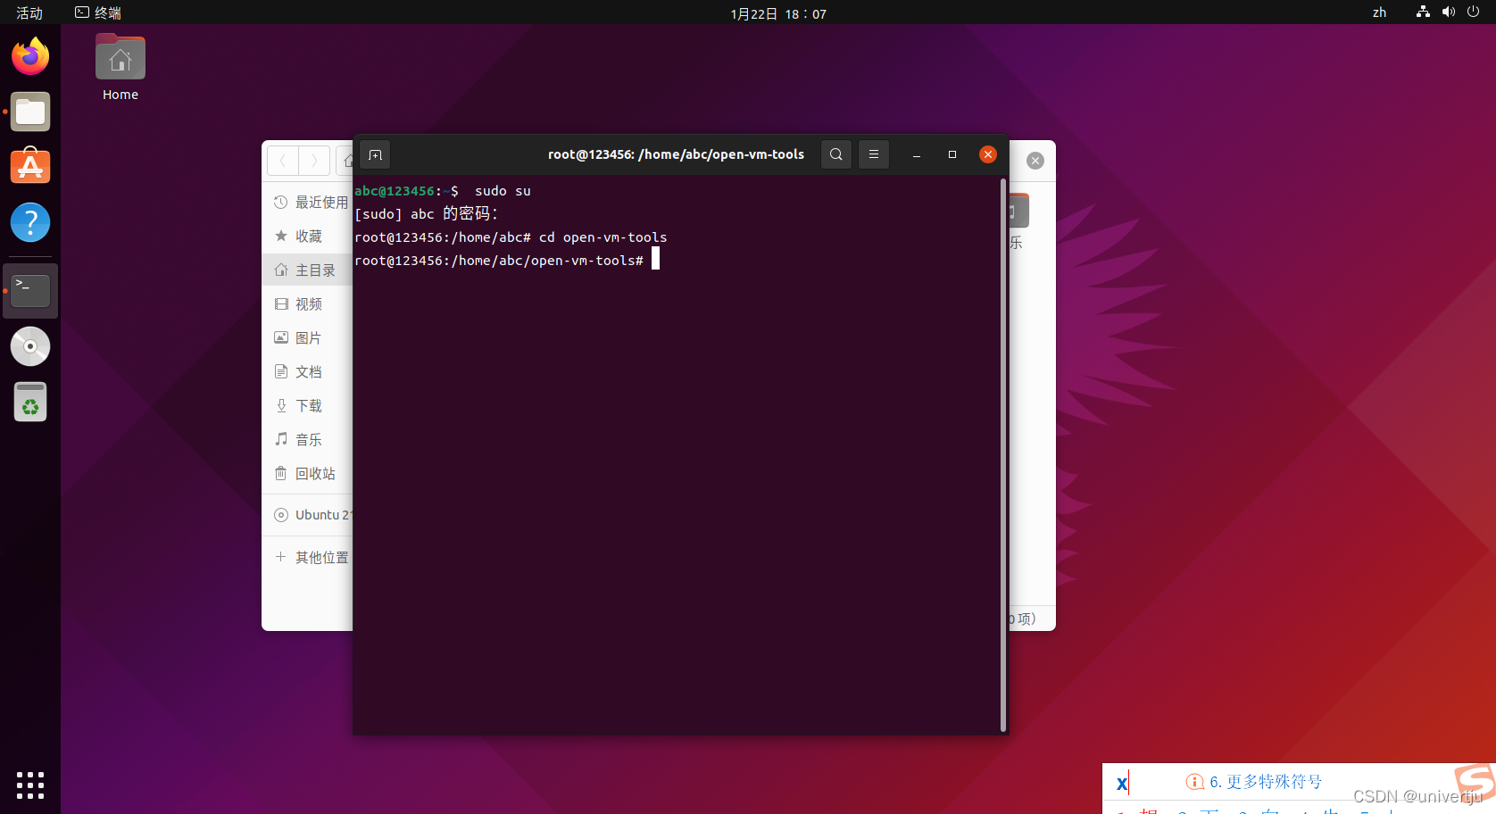Click the volume icon in top bar
Screen dimensions: 1496x814
tap(1448, 12)
